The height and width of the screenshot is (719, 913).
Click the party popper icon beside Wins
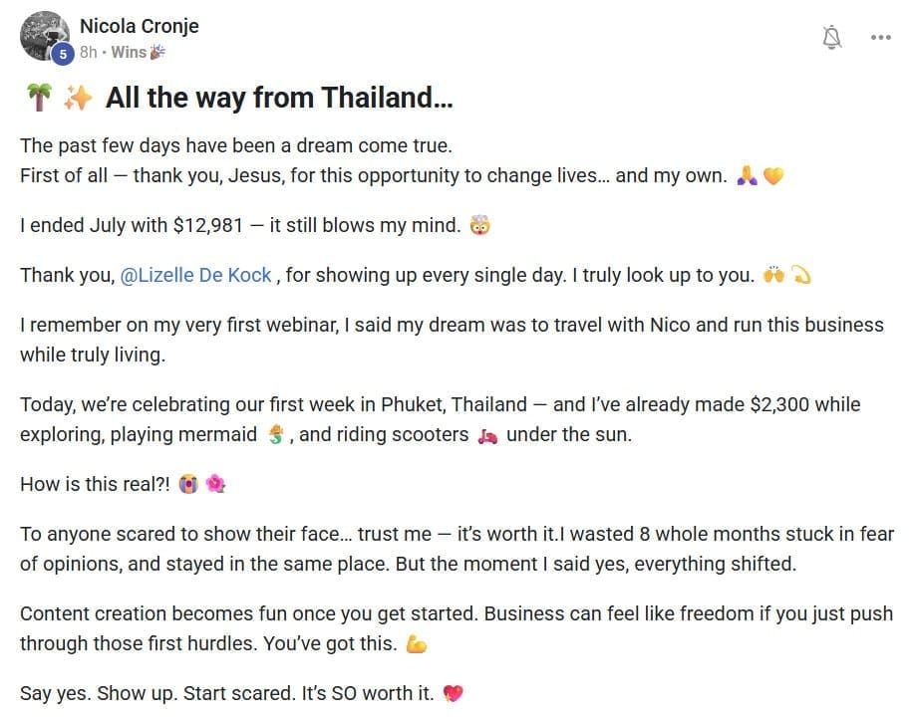(157, 53)
